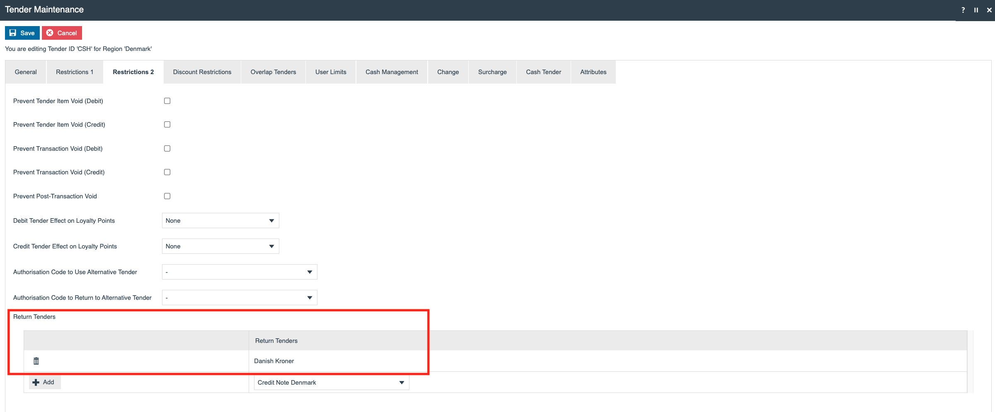Enable Prevent Tender Item Void (Debit)
The width and height of the screenshot is (995, 412).
click(x=167, y=101)
